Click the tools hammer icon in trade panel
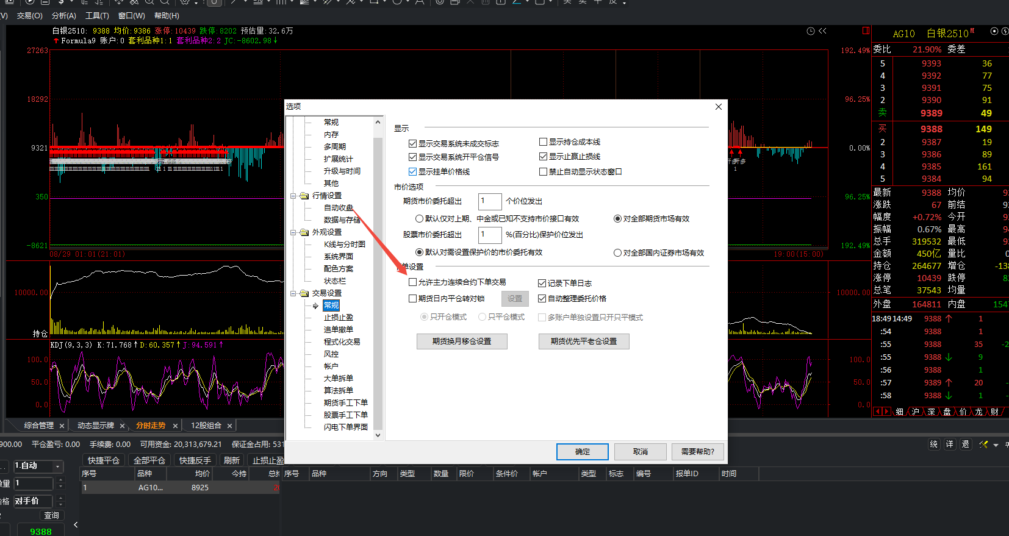Screen dimensions: 1009x536 tap(983, 445)
